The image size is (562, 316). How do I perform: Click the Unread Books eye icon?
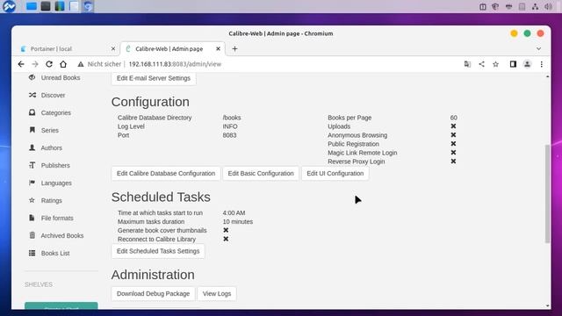(32, 77)
